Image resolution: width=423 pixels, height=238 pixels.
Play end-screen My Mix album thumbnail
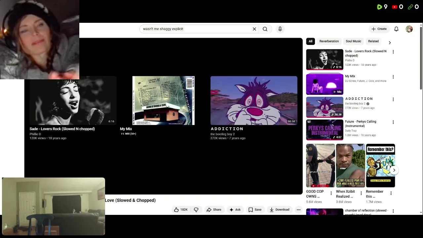(x=163, y=100)
